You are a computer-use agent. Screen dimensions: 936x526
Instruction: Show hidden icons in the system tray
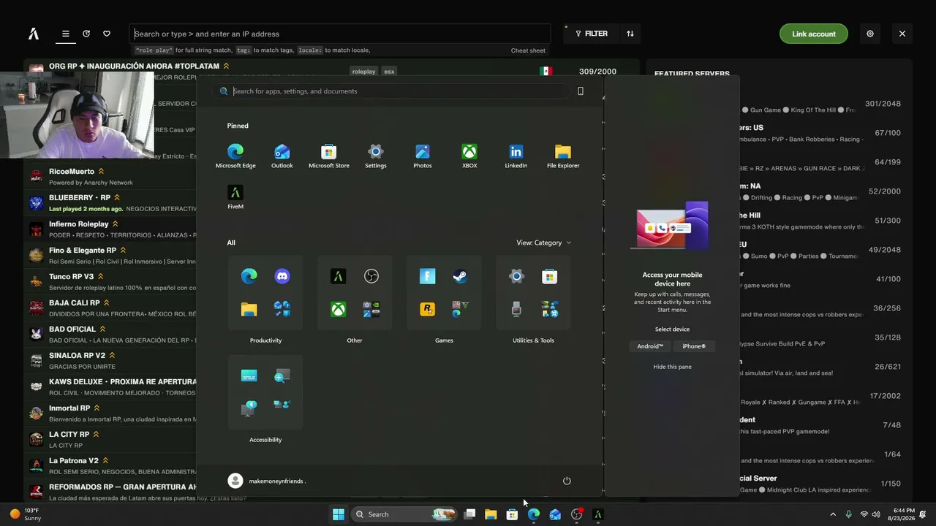833,514
